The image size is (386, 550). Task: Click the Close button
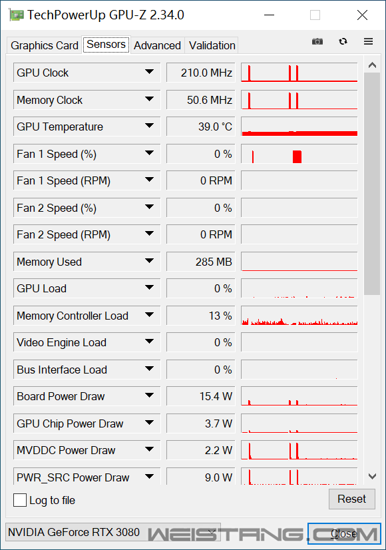coord(344,533)
